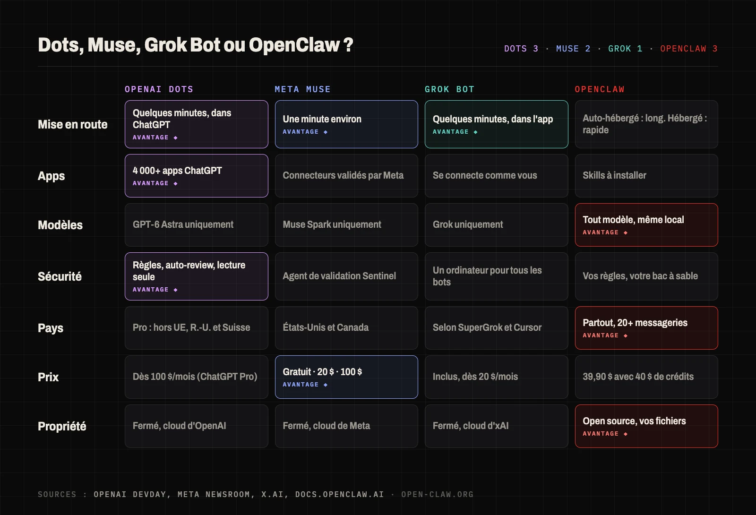Click the 'META NEWSROOM' source in the footer

(214, 494)
